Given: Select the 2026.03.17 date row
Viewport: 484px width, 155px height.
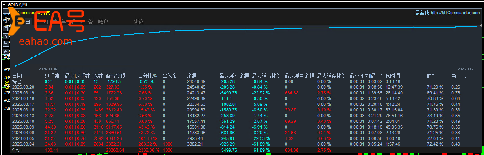Looking at the screenshot, I should click(23, 105).
